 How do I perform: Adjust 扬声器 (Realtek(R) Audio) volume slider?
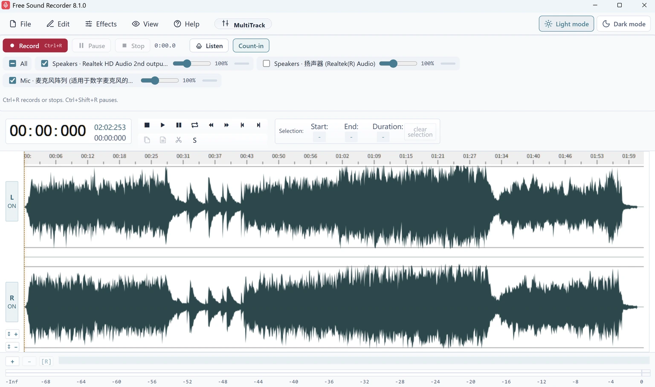click(398, 63)
